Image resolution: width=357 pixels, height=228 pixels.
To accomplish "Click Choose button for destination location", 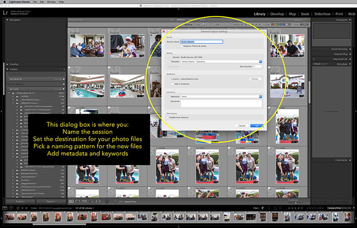I will coord(255,79).
